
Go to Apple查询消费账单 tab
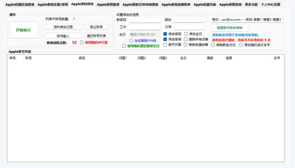[x=176, y=5]
